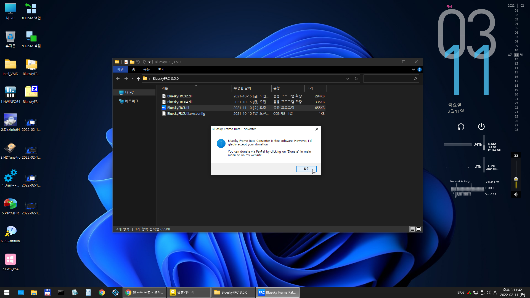The width and height of the screenshot is (530, 298).
Task: Adjust the volume slider knob widget
Action: (x=516, y=179)
